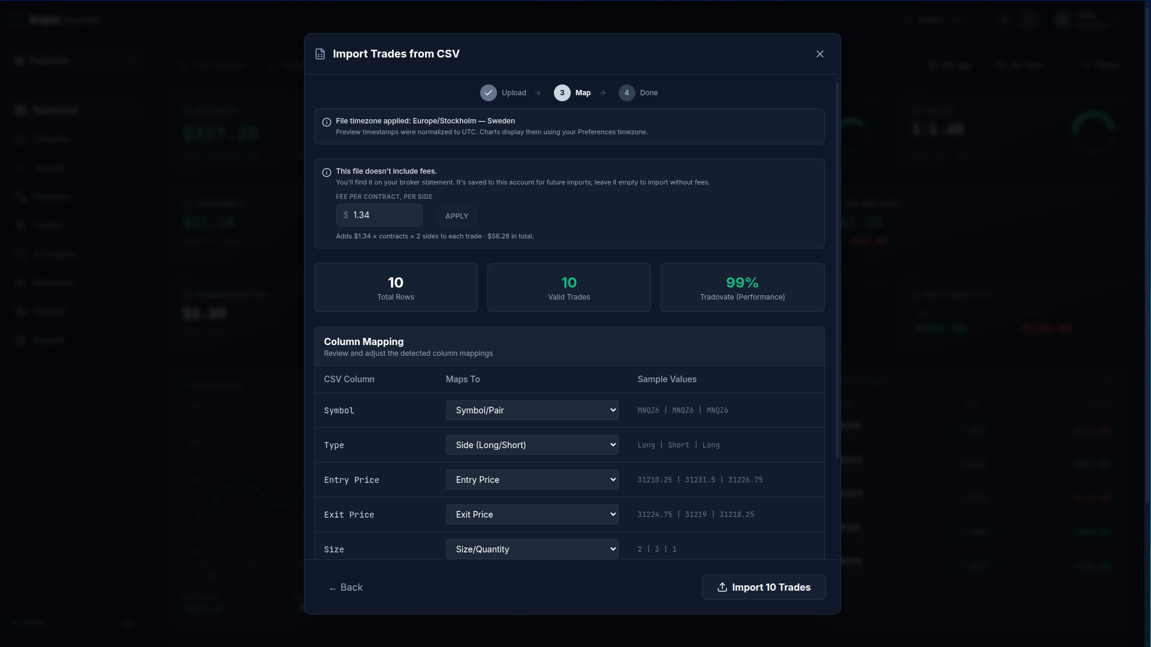
Task: Click the 'Size' CSV column cell
Action: tap(334, 549)
